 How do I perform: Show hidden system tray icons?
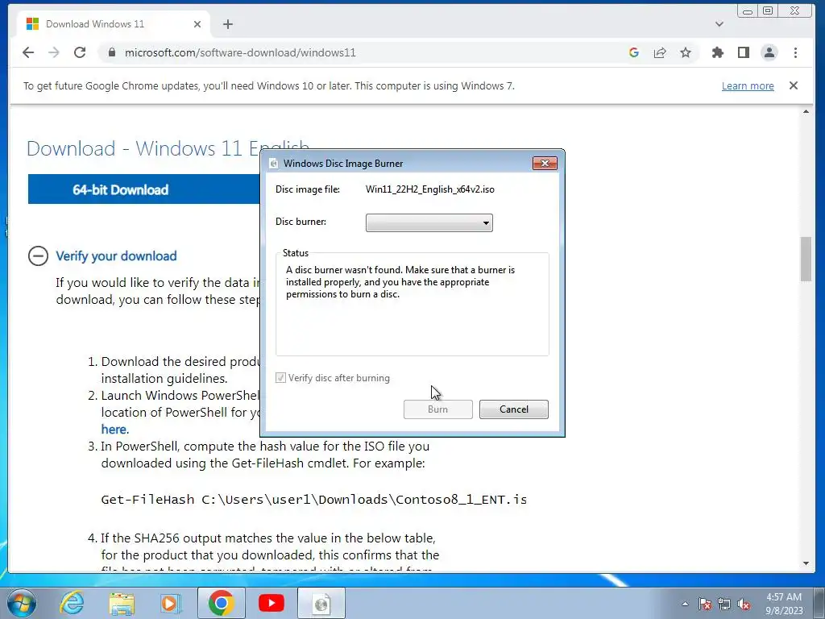685,604
